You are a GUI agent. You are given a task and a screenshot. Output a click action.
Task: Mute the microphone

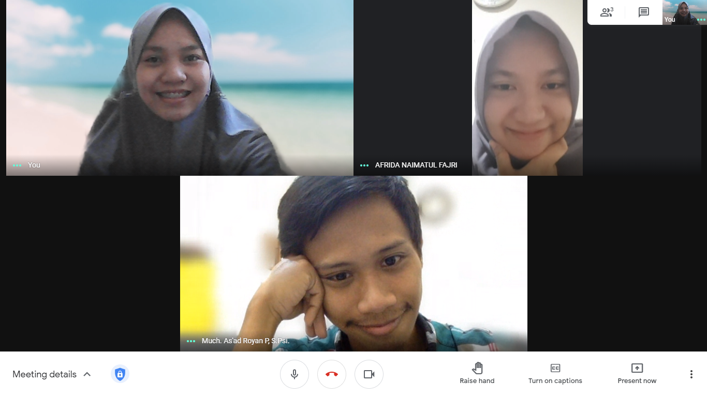click(x=294, y=374)
